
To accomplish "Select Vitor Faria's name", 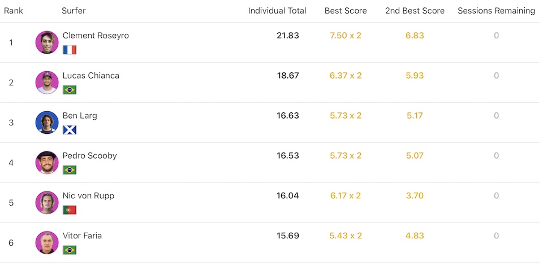I will pyautogui.click(x=82, y=236).
